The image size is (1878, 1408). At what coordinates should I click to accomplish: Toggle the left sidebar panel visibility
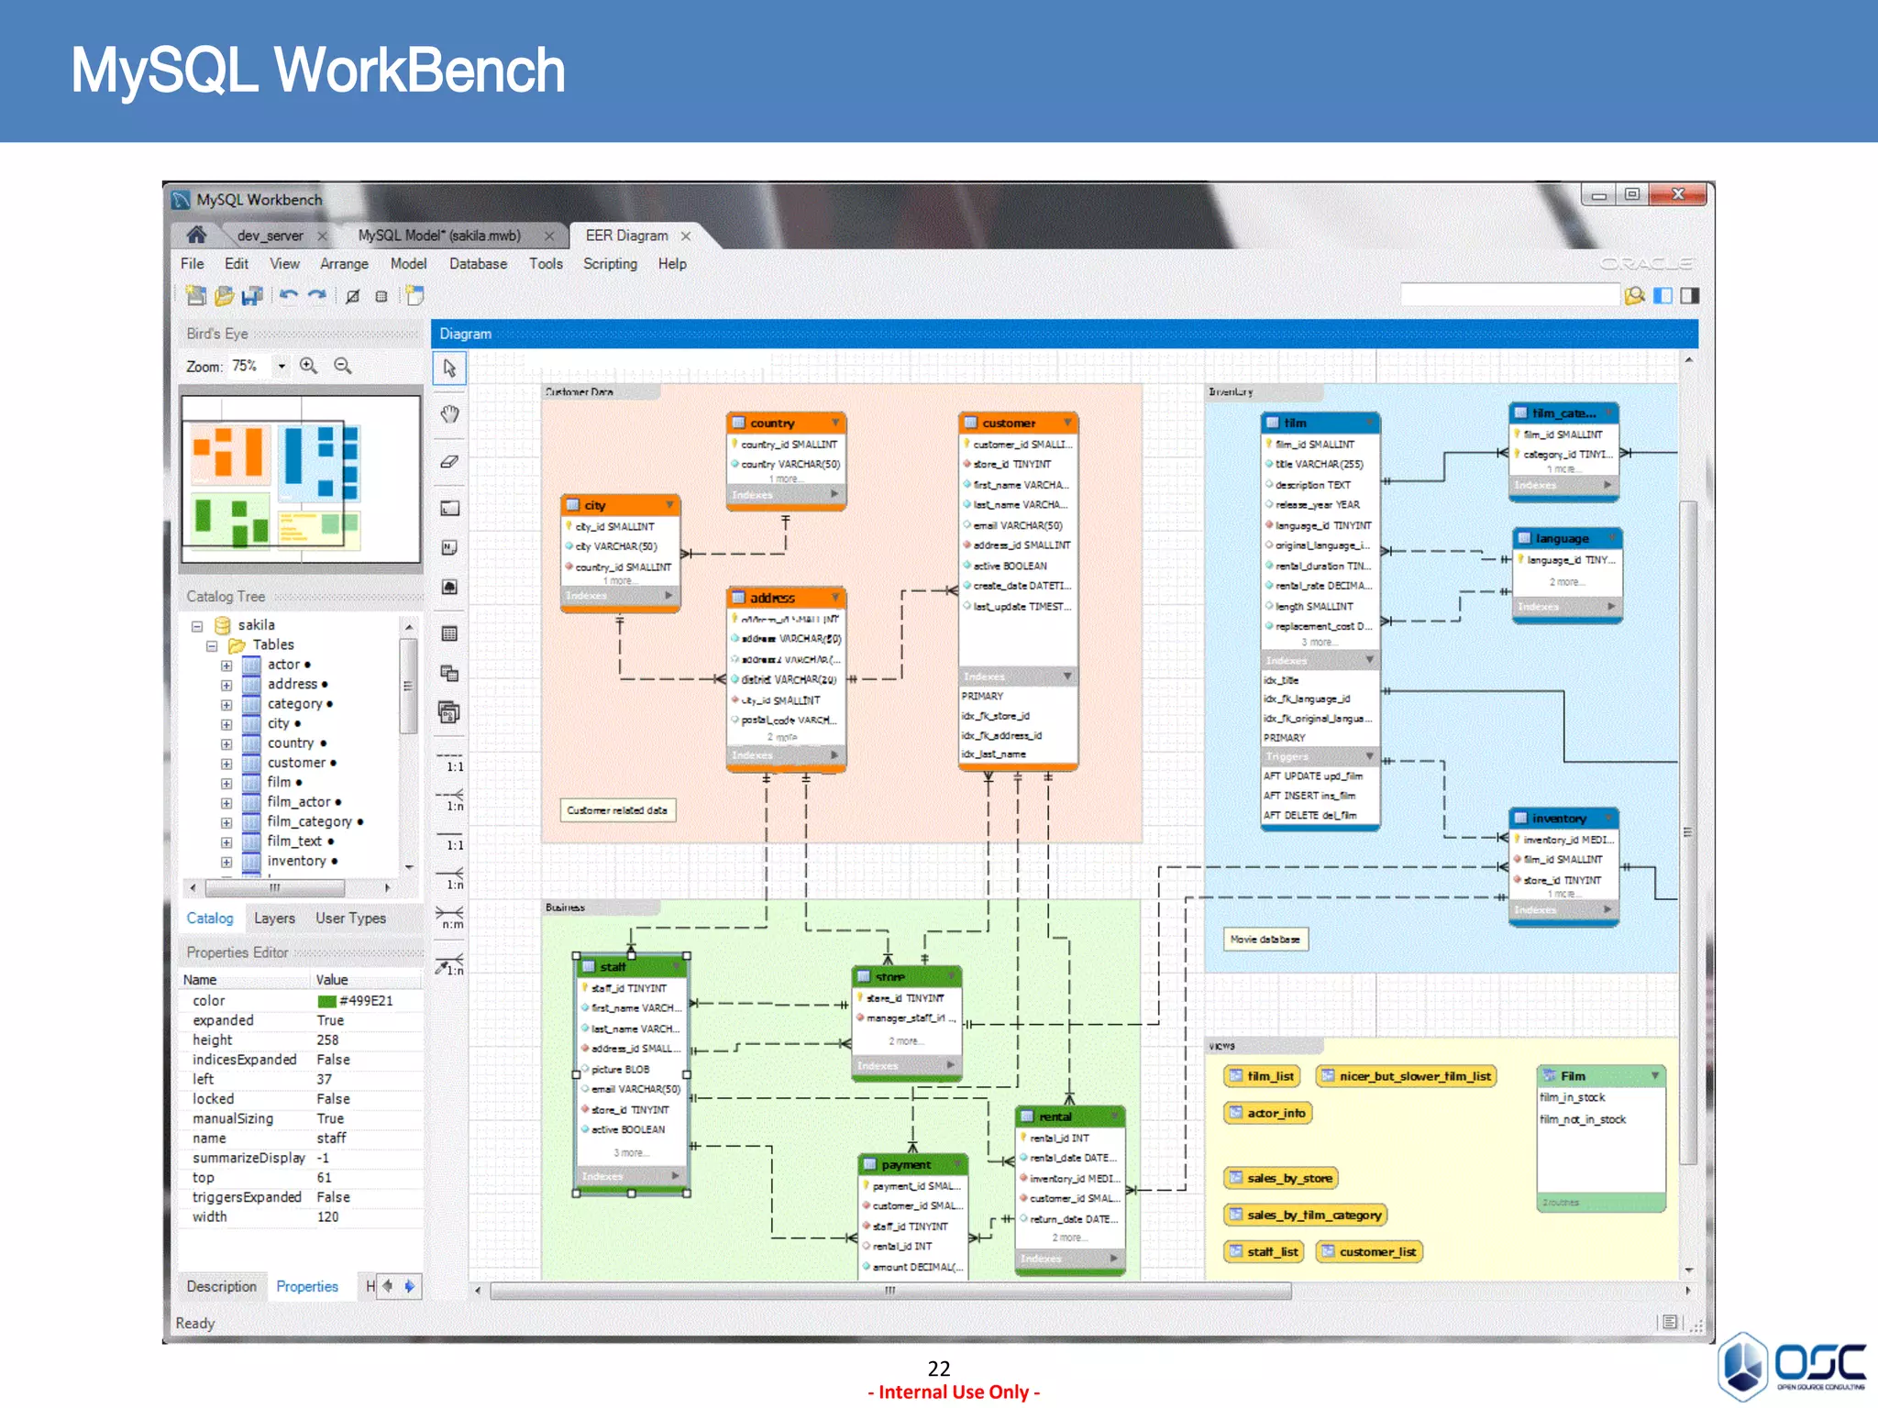[x=1663, y=295]
